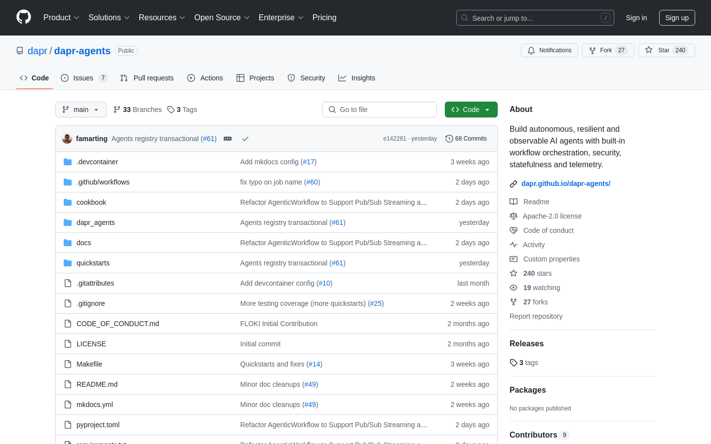The width and height of the screenshot is (711, 444).
Task: Click the star icon beside 240 stars
Action: point(513,273)
